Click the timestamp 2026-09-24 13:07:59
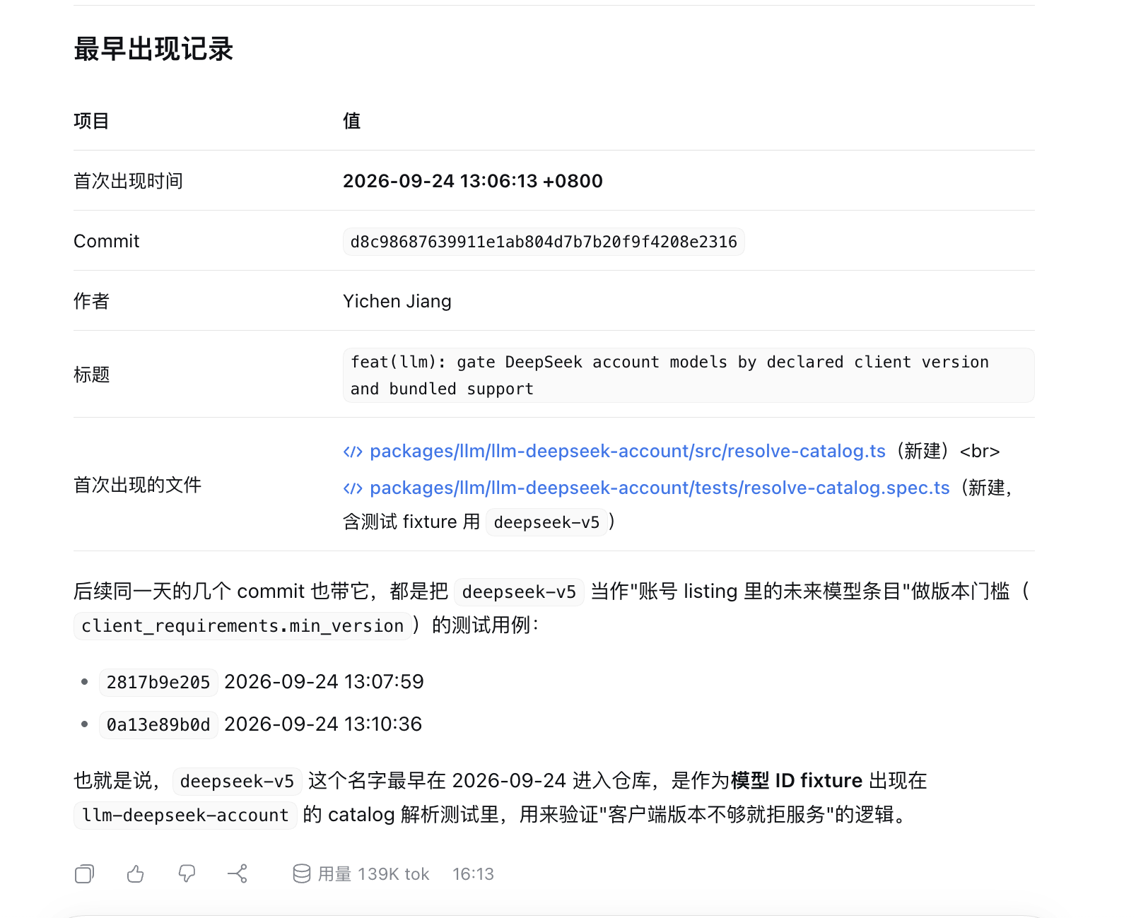Viewport: 1136px width, 918px height. [324, 682]
